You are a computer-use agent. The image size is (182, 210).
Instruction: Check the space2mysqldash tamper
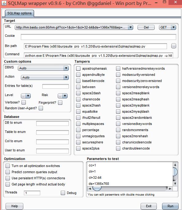(x=118, y=111)
